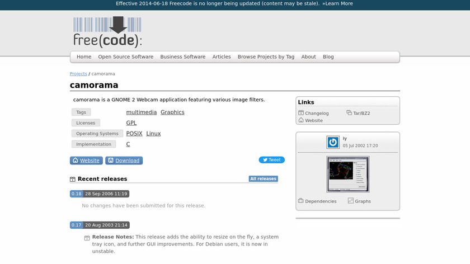Image resolution: width=470 pixels, height=264 pixels.
Task: Click the Dependencies briefcase icon
Action: click(301, 201)
